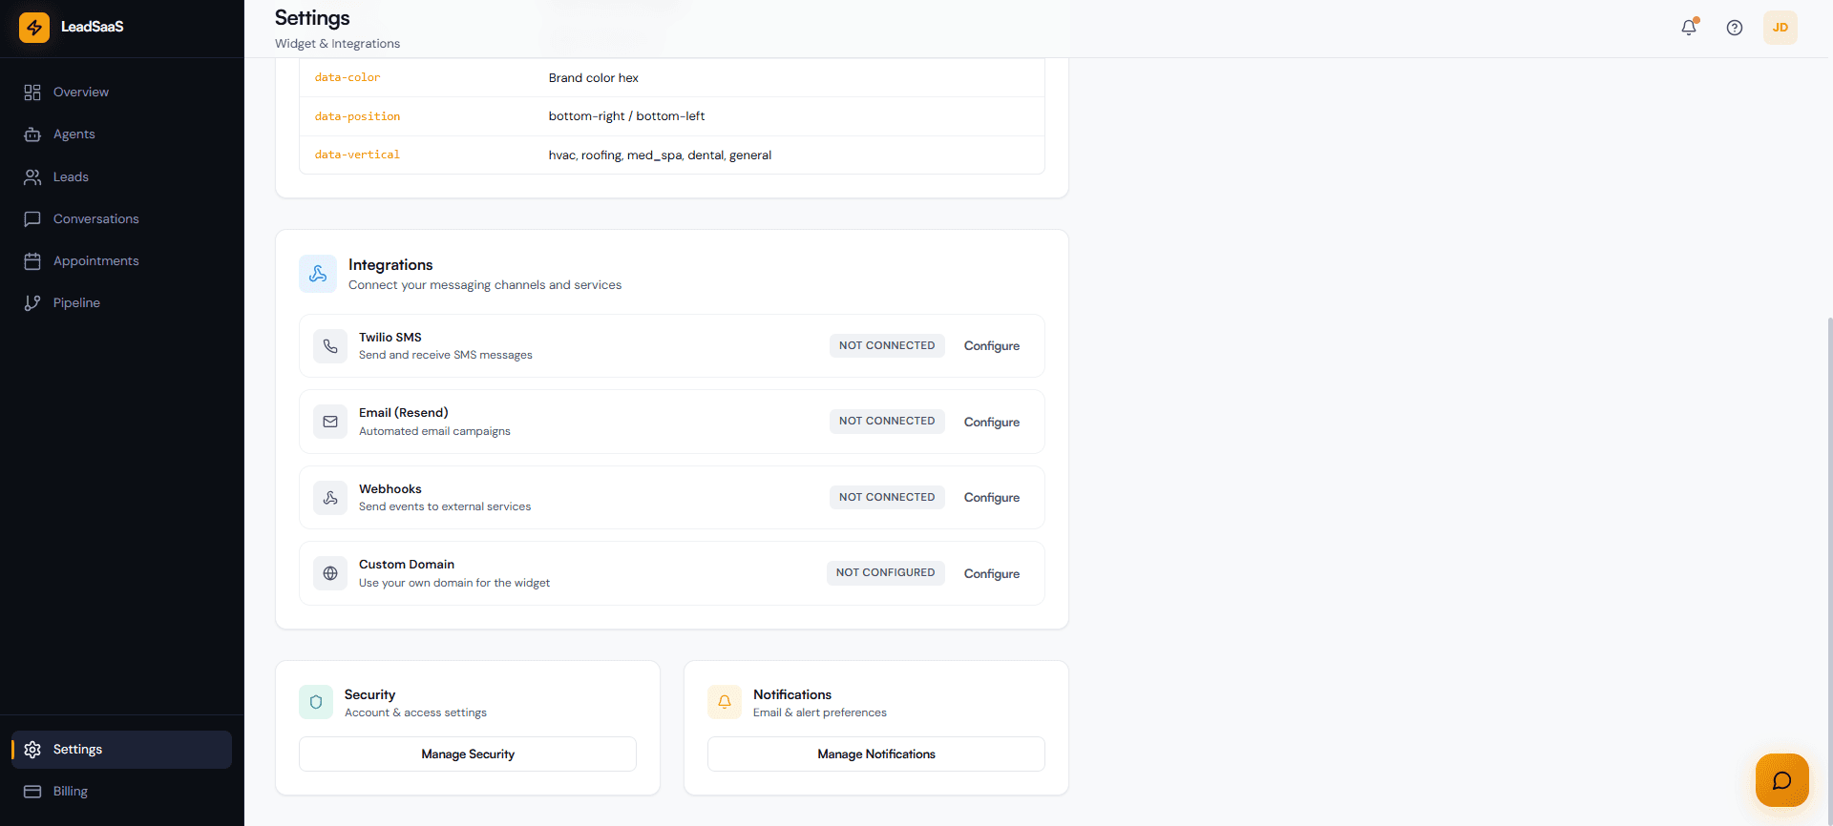The image size is (1833, 826).
Task: Click the Custom Domain globe icon
Action: click(x=330, y=573)
